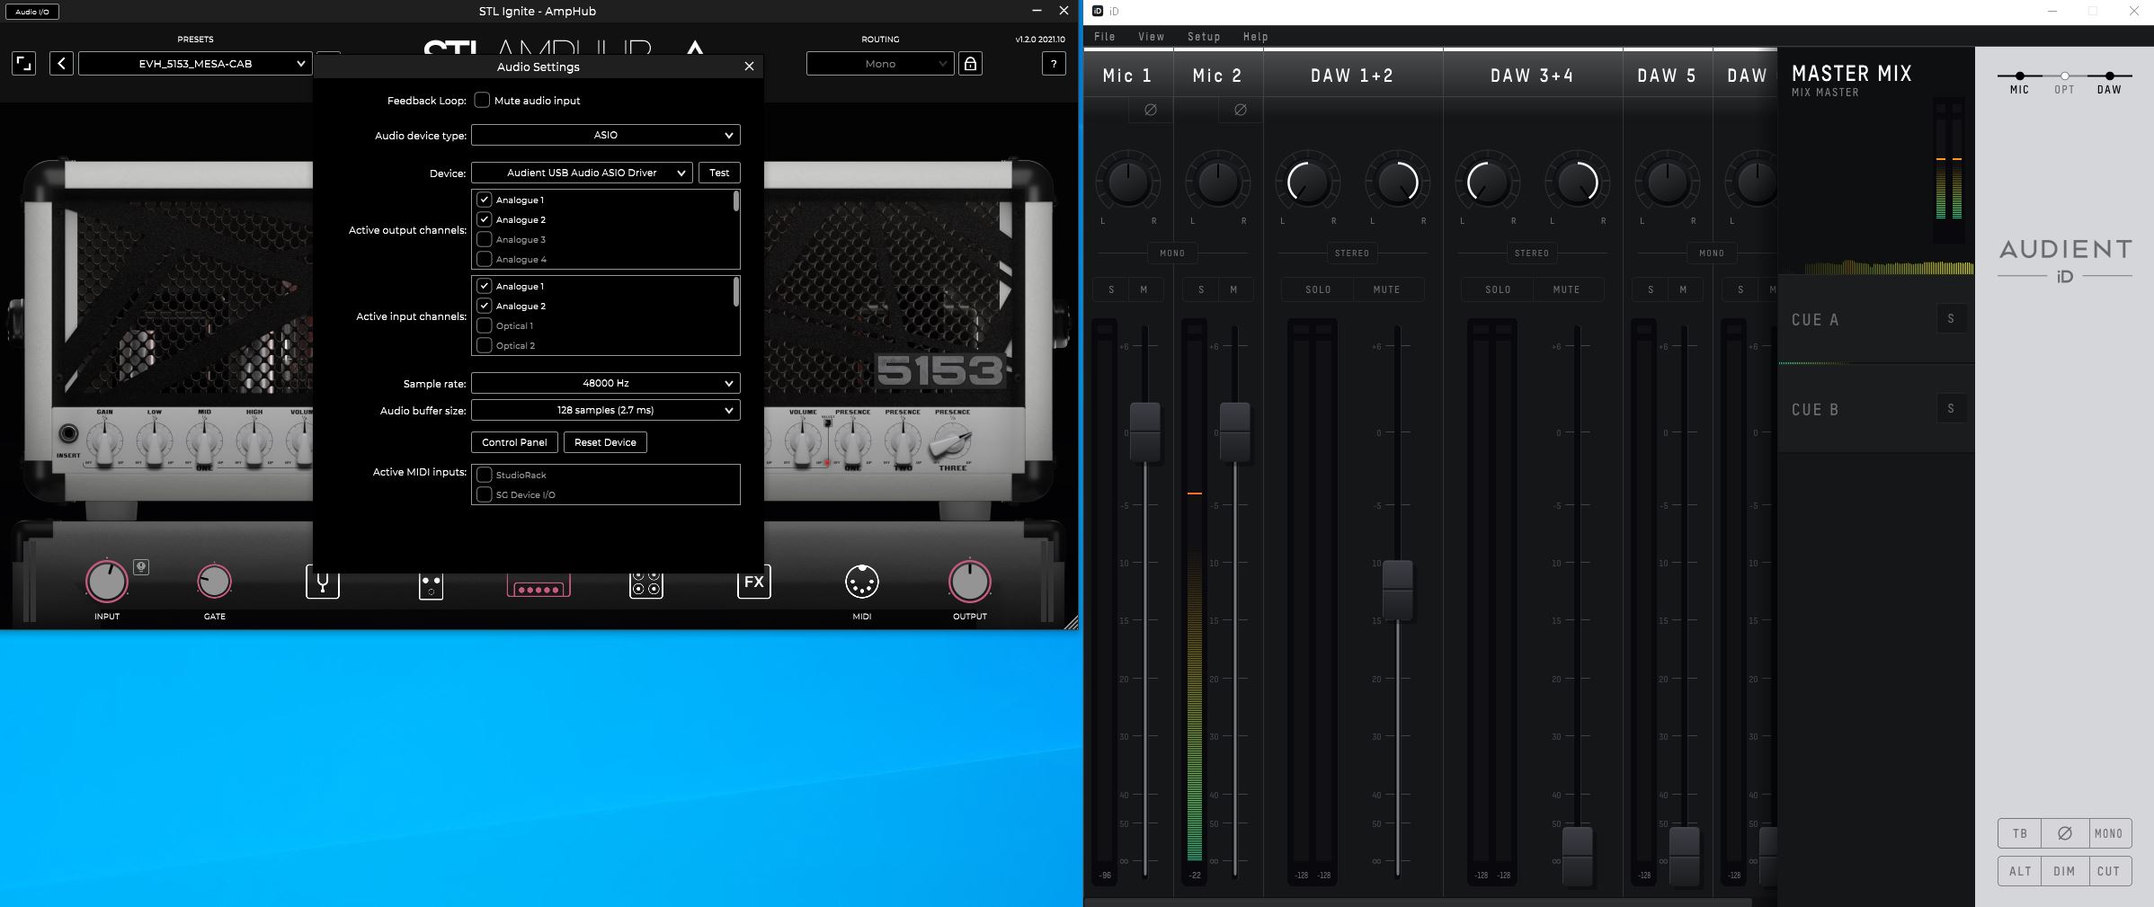Open the View menu in iD
2154x907 pixels.
1152,37
